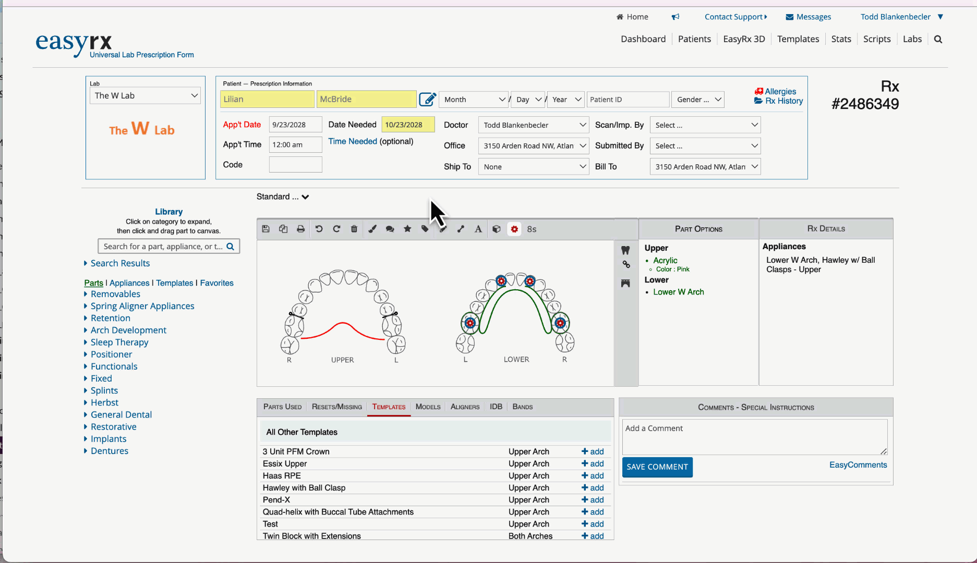Click the Redo arrow icon
977x563 pixels.
click(x=336, y=229)
